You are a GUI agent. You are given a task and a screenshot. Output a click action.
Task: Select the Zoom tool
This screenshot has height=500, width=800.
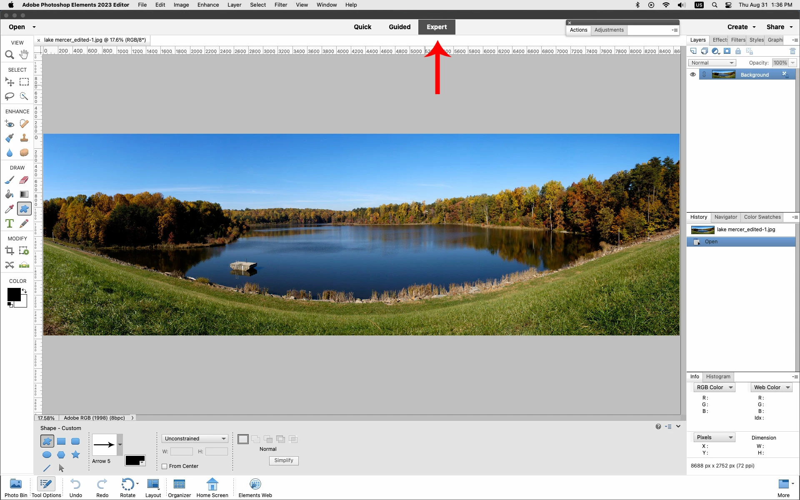10,55
